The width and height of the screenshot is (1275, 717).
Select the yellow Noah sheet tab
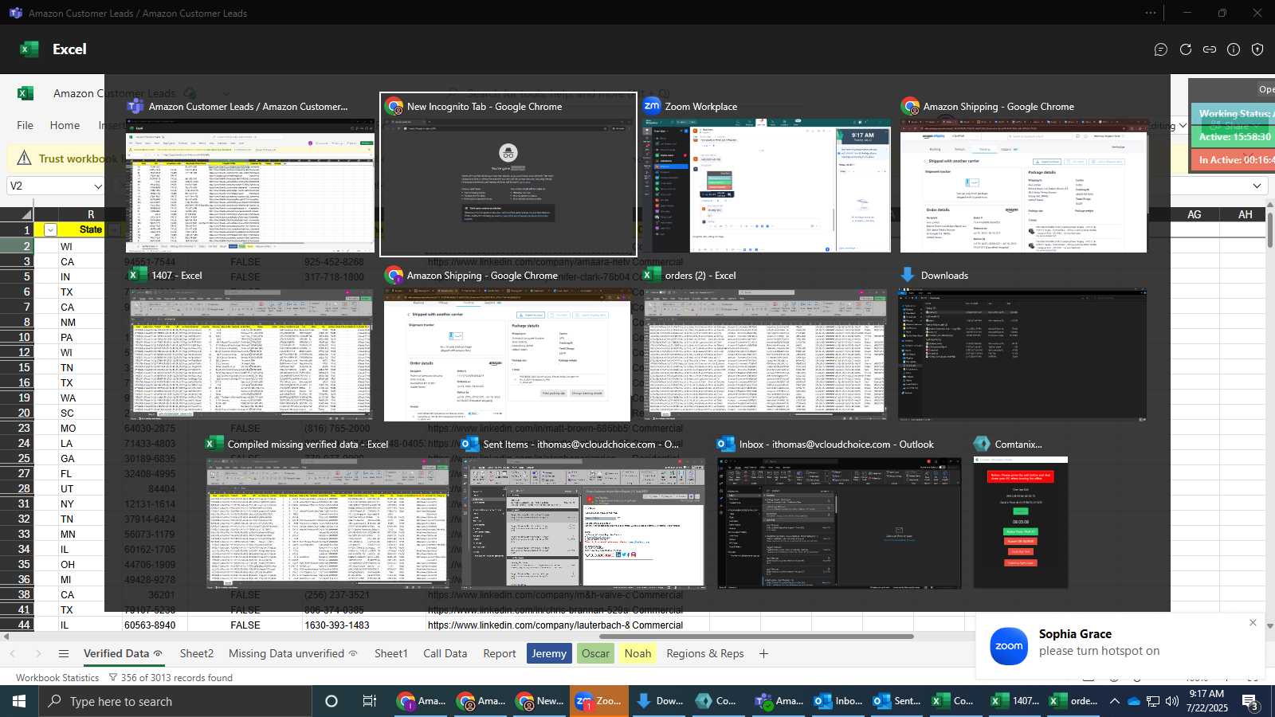coord(637,653)
